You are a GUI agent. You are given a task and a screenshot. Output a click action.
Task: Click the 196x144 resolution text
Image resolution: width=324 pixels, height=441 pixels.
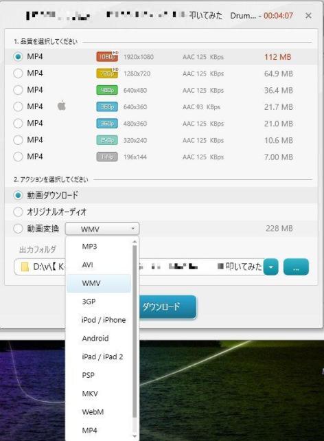135,157
